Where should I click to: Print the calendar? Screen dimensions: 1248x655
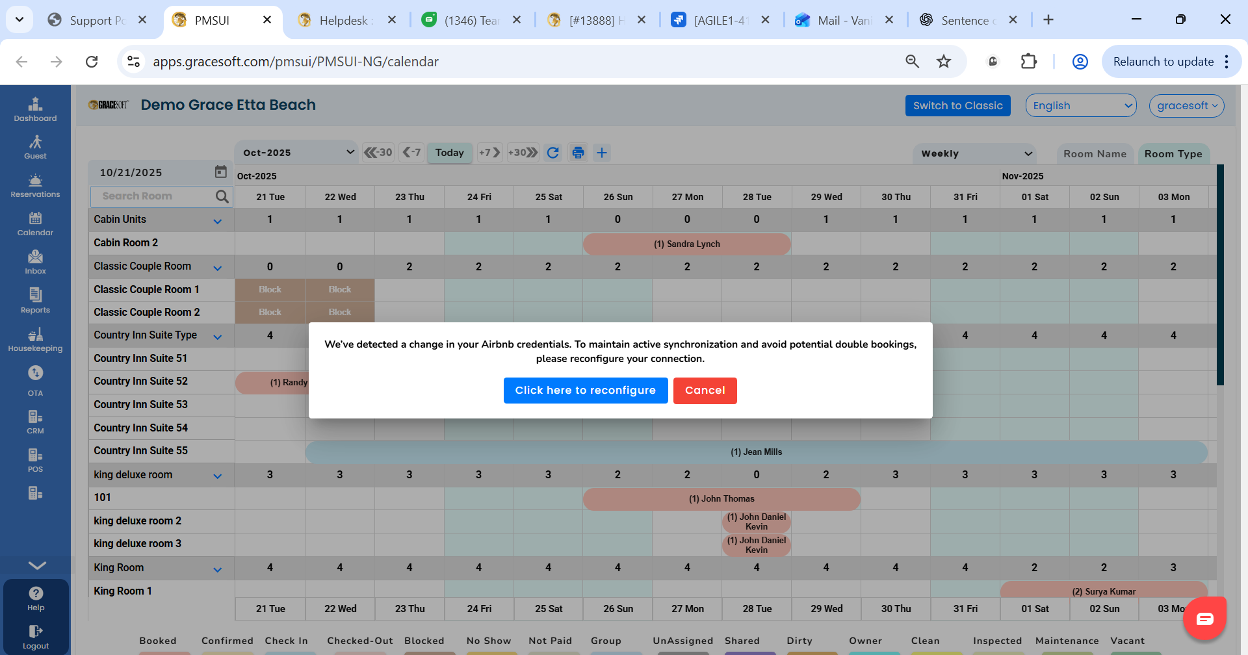point(578,153)
